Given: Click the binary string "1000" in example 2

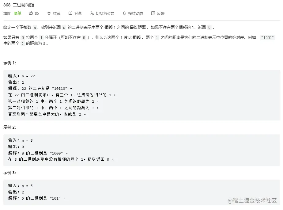Looking at the screenshot, I should tap(56, 153).
